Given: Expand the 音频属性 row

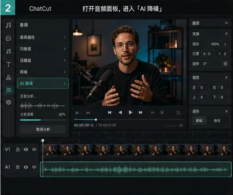Looking at the screenshot, I should point(43,37).
